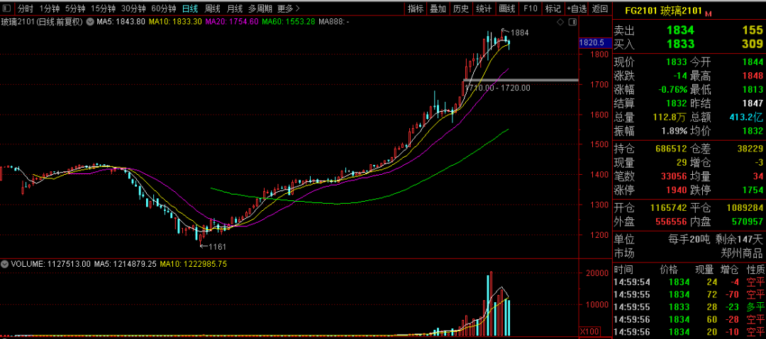Click the 时间 column header
Viewport: 766px width, 339px height.
tap(623, 270)
